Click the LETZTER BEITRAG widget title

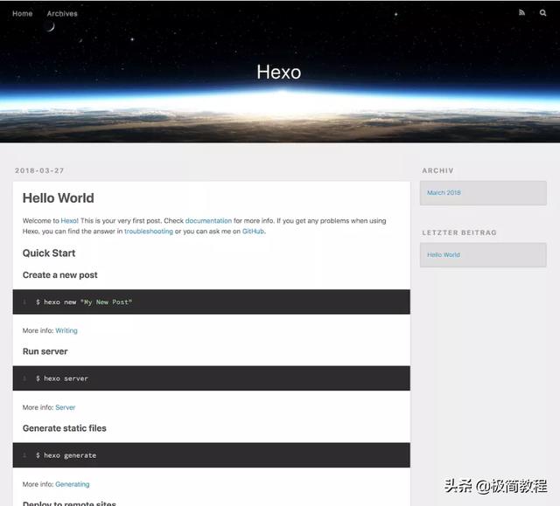pos(459,232)
